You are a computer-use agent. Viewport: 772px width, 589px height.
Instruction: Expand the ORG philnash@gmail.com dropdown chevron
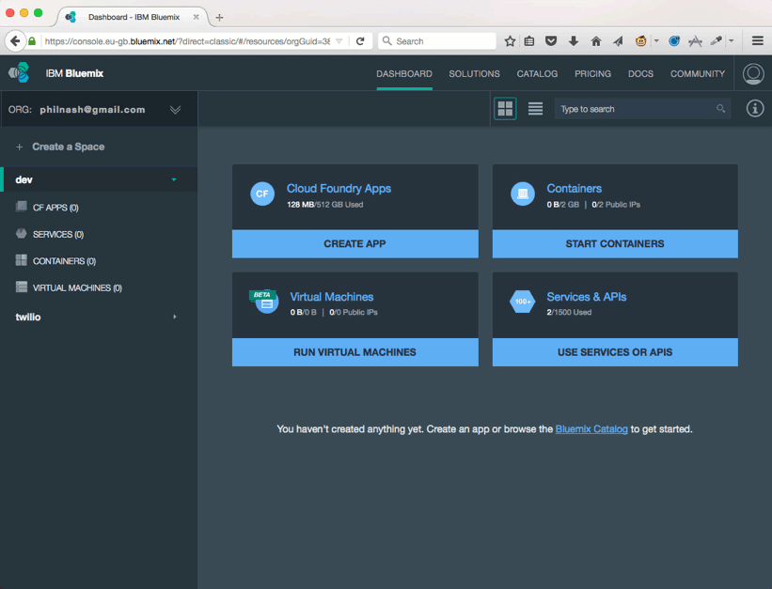click(175, 109)
